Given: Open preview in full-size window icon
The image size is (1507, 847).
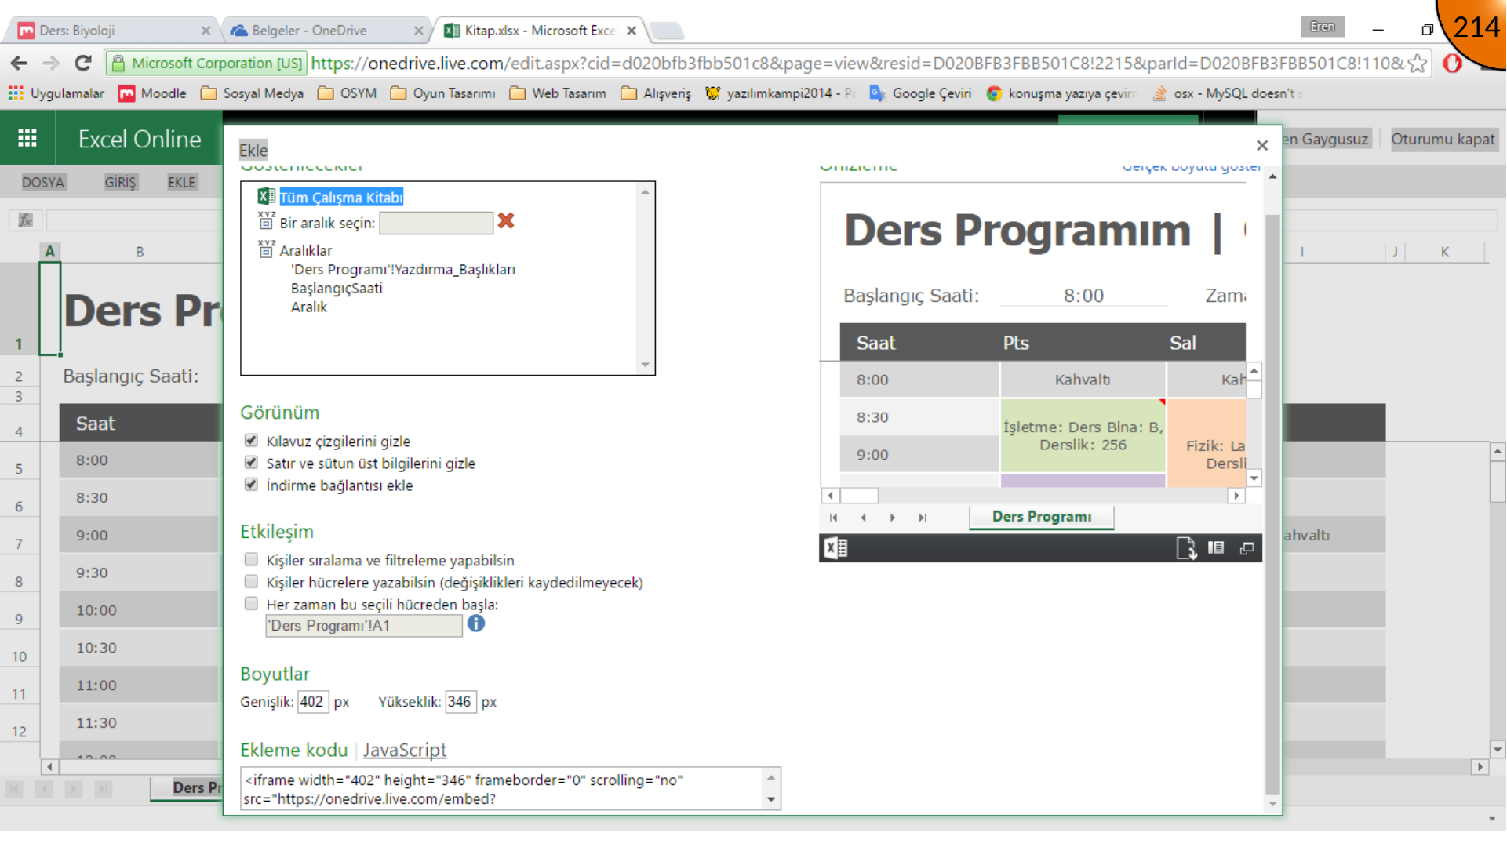Looking at the screenshot, I should coord(1247,547).
